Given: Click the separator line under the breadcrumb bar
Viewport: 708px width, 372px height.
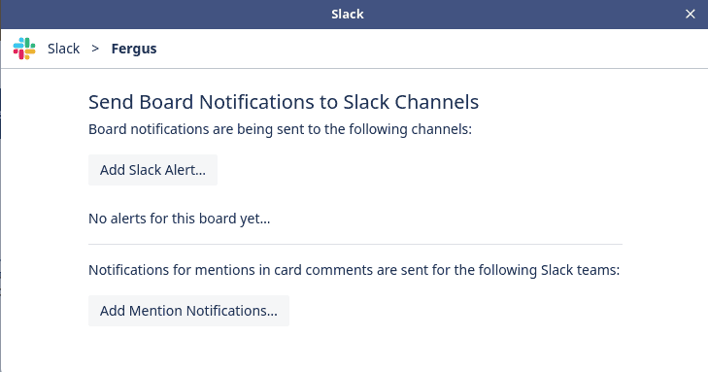Looking at the screenshot, I should click(x=354, y=68).
